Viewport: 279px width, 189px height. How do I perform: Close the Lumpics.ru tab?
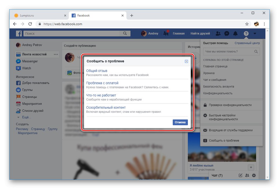click(x=65, y=15)
